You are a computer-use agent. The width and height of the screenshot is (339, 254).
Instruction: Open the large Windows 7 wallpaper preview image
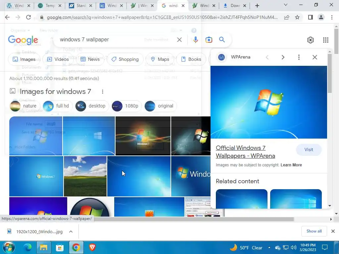(269, 102)
